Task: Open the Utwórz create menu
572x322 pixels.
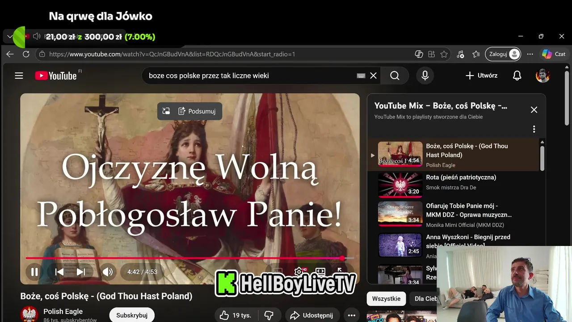Action: tap(481, 76)
